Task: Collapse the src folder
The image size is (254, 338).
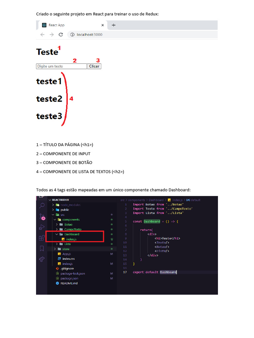Action: (53, 215)
